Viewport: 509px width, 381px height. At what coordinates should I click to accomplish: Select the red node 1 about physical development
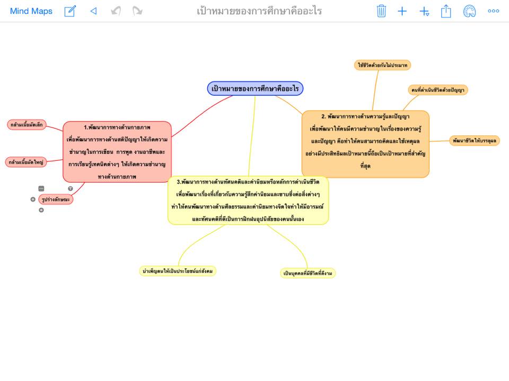pyautogui.click(x=117, y=152)
